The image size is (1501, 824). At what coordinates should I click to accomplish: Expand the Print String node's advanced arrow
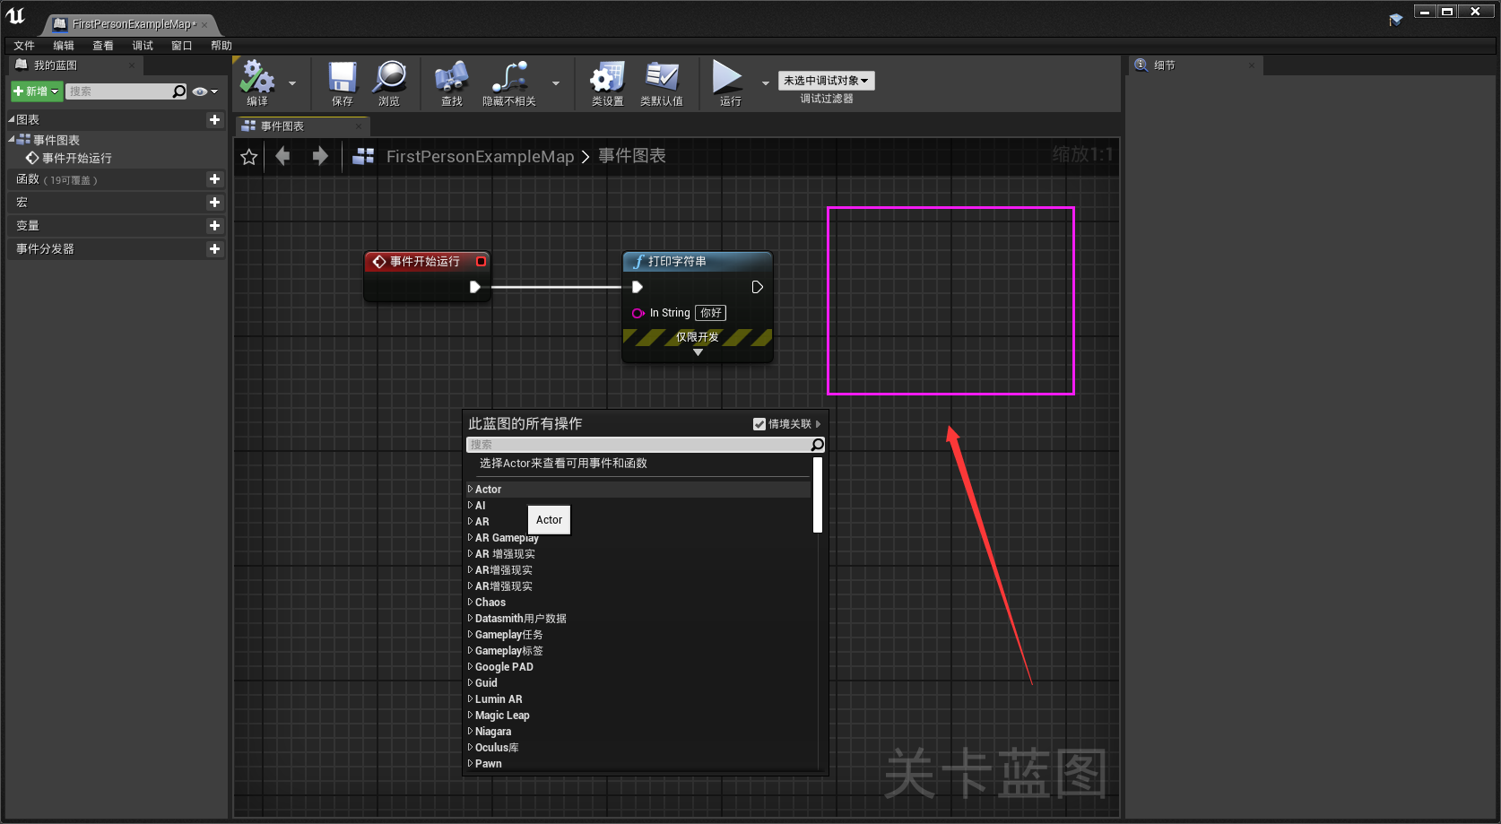[x=698, y=353]
